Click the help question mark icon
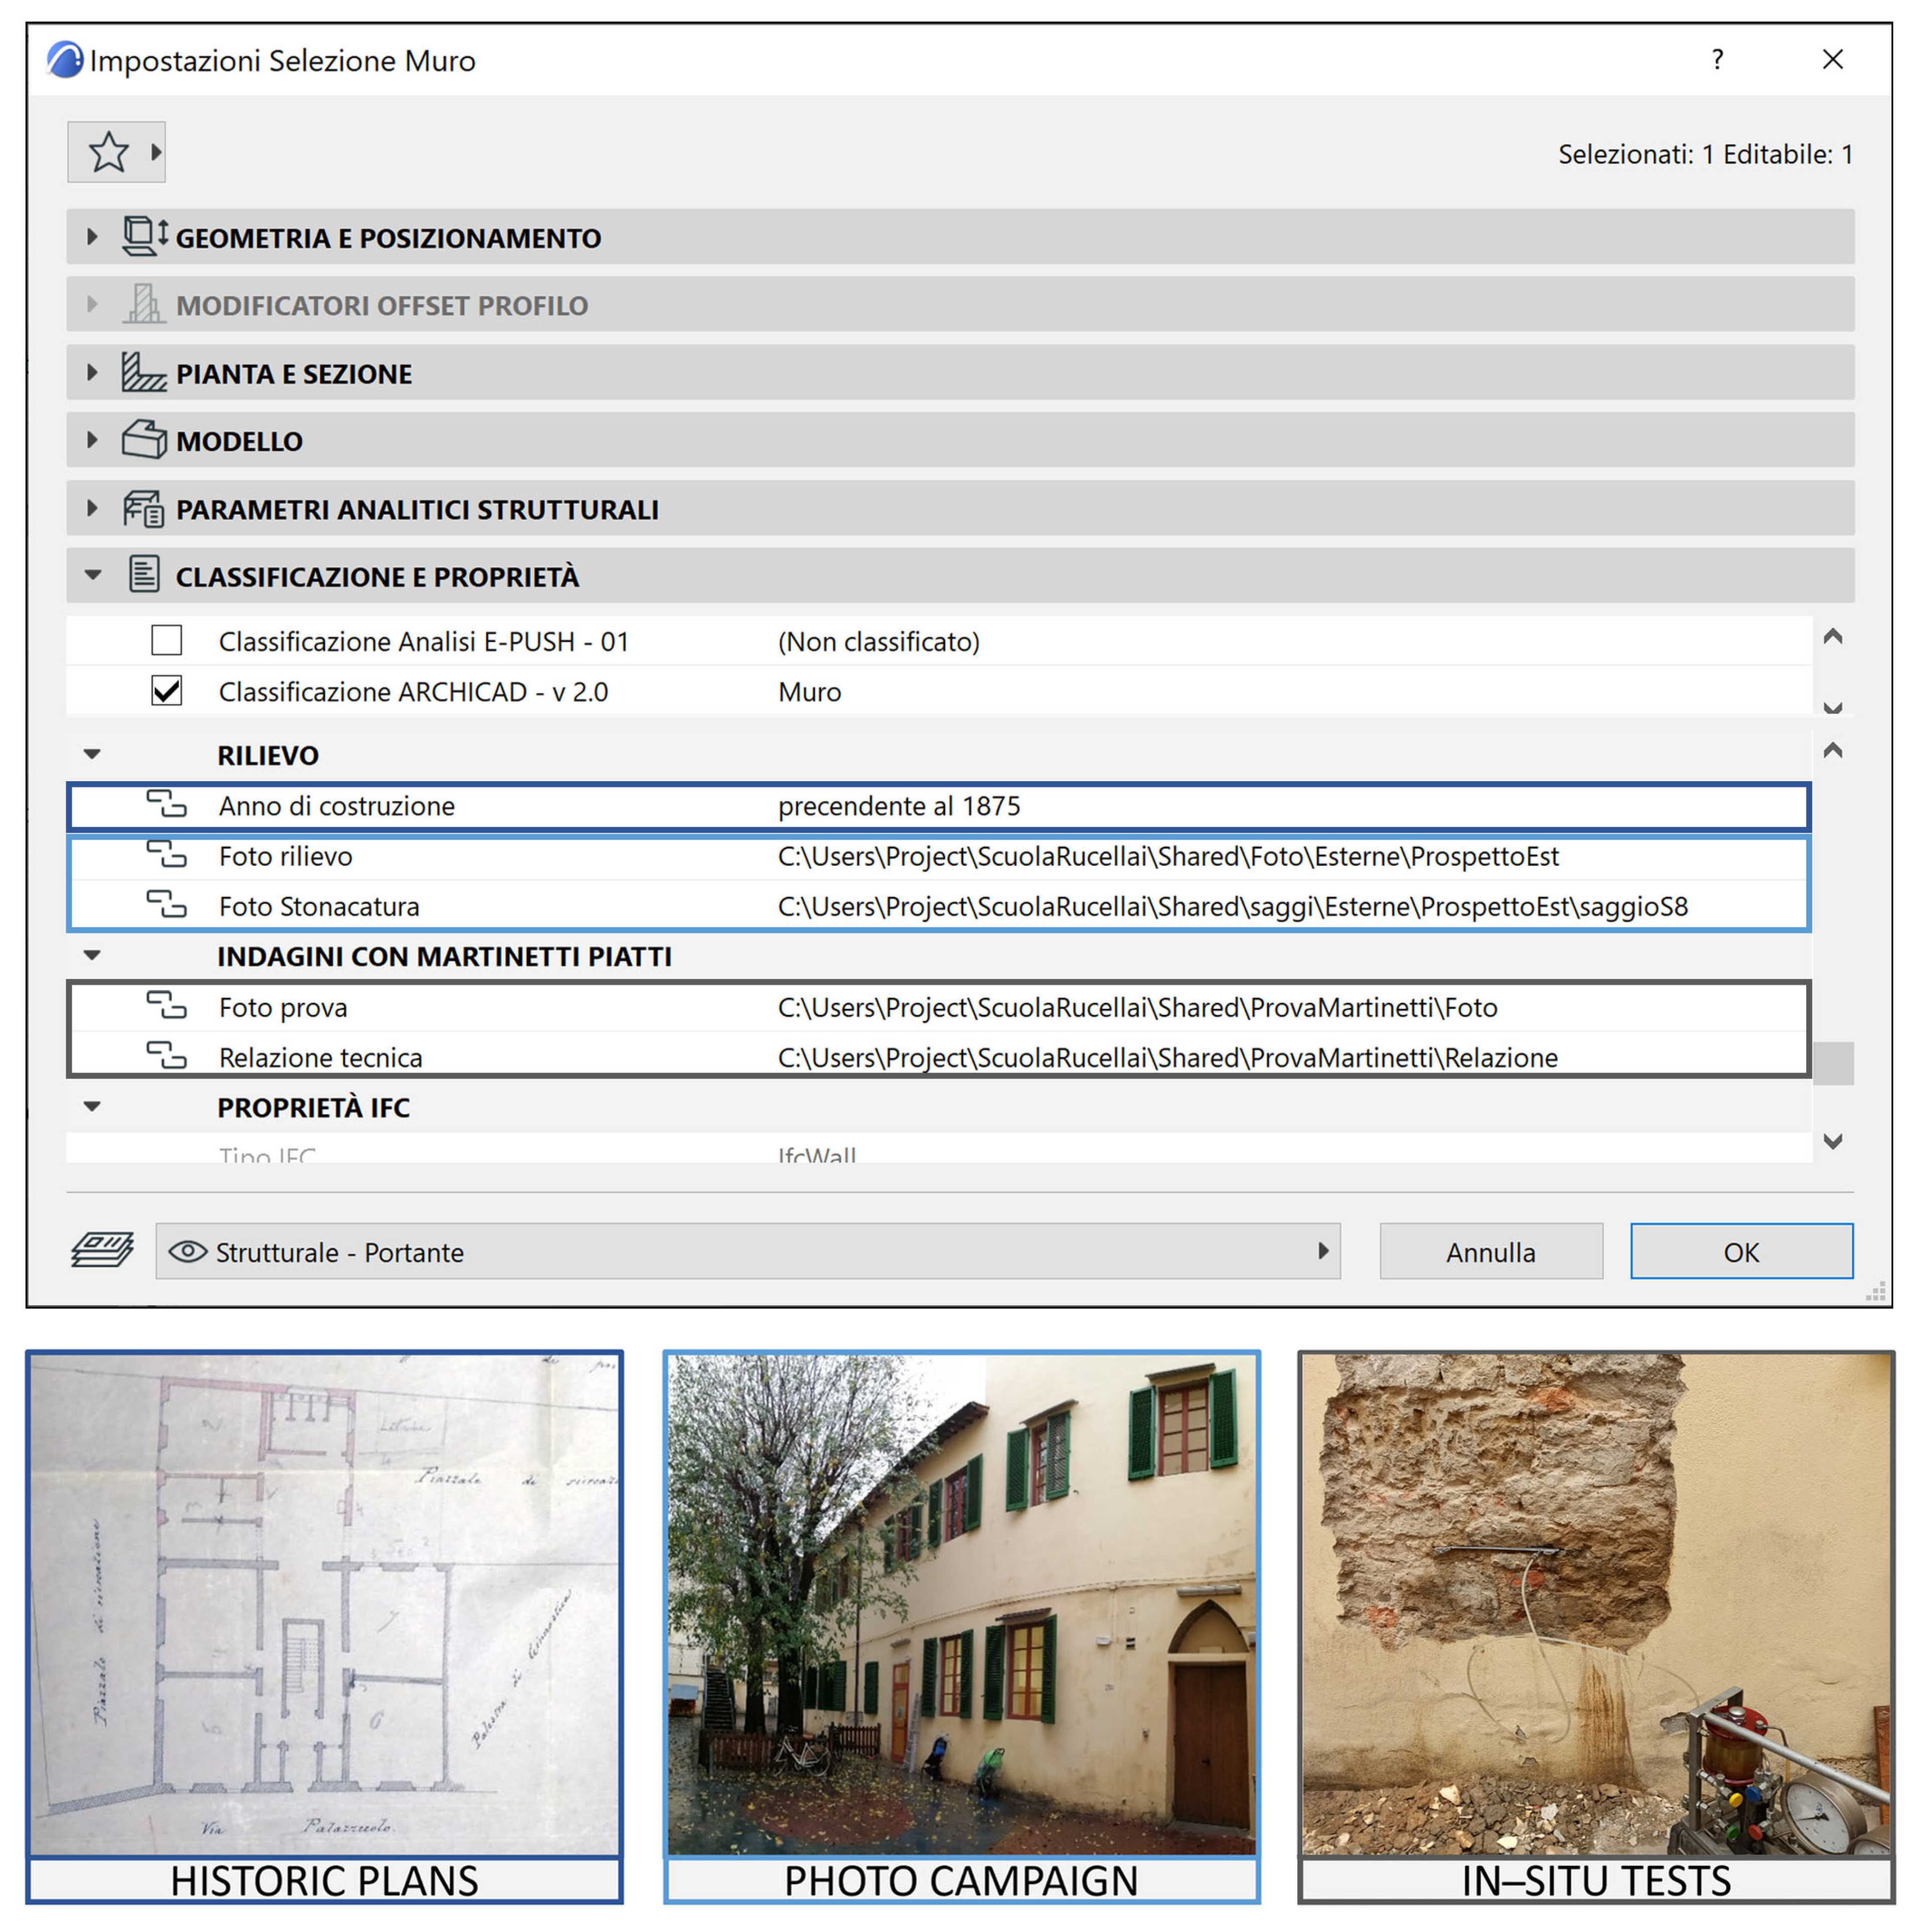1919x1932 pixels. (1717, 60)
